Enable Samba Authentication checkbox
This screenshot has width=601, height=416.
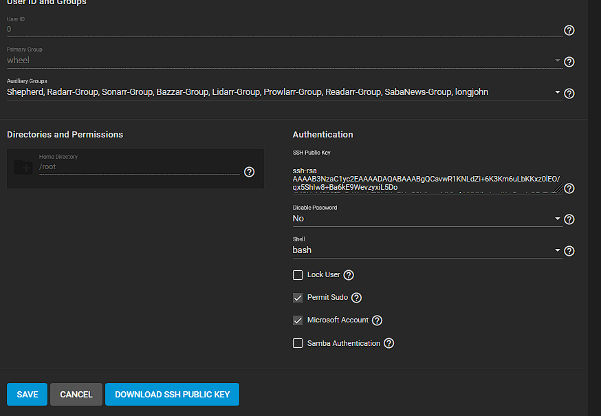[x=298, y=343]
